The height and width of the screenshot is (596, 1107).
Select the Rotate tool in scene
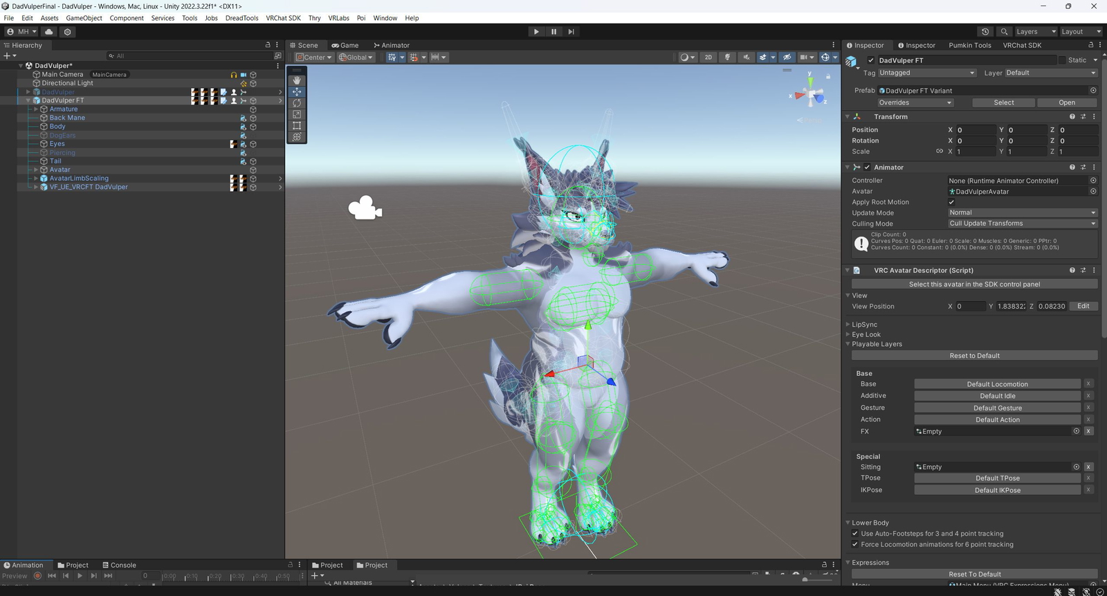(x=297, y=103)
